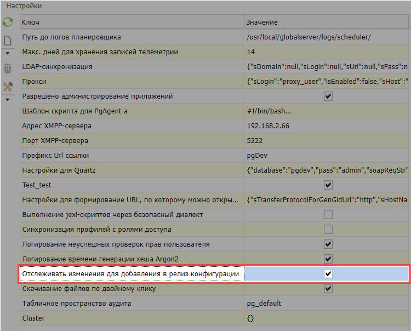Click the 'Cluster' row value {}
This screenshot has height=331, width=411.
252,318
